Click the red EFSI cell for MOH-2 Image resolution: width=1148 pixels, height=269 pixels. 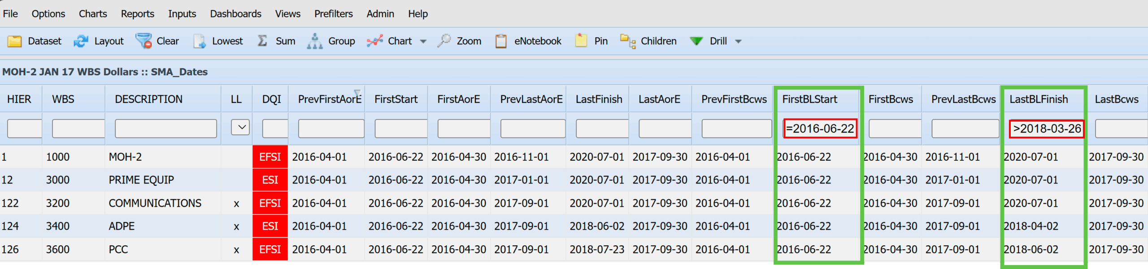click(x=270, y=157)
